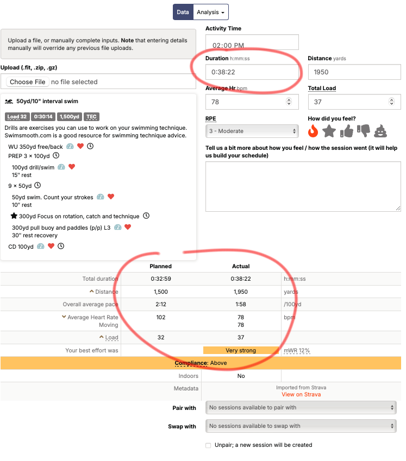This screenshot has height=461, width=406.
Task: Select the poop feeling icon
Action: [380, 131]
